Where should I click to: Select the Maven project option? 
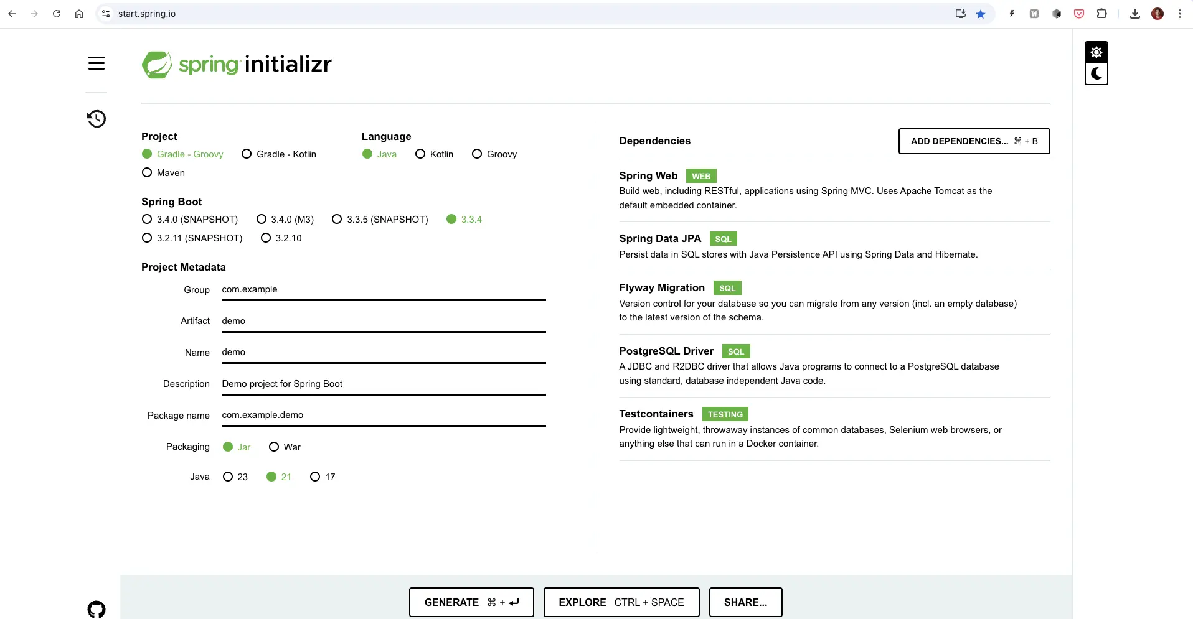click(163, 173)
